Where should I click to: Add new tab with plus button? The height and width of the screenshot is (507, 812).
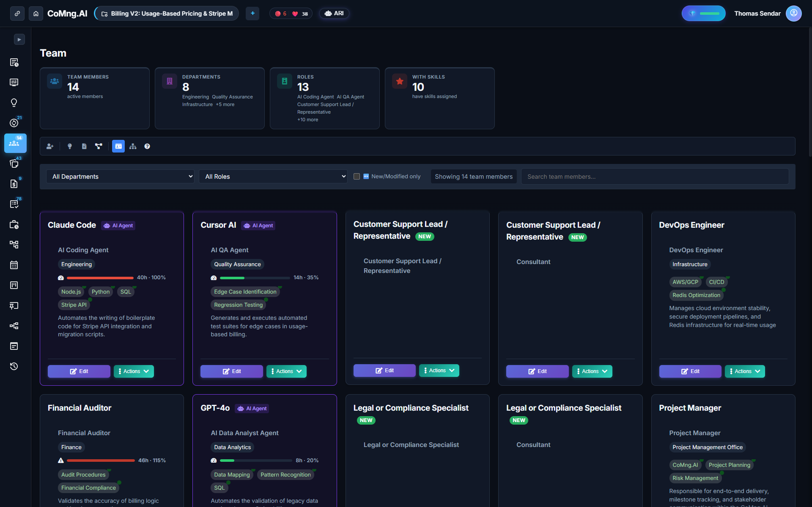click(252, 14)
